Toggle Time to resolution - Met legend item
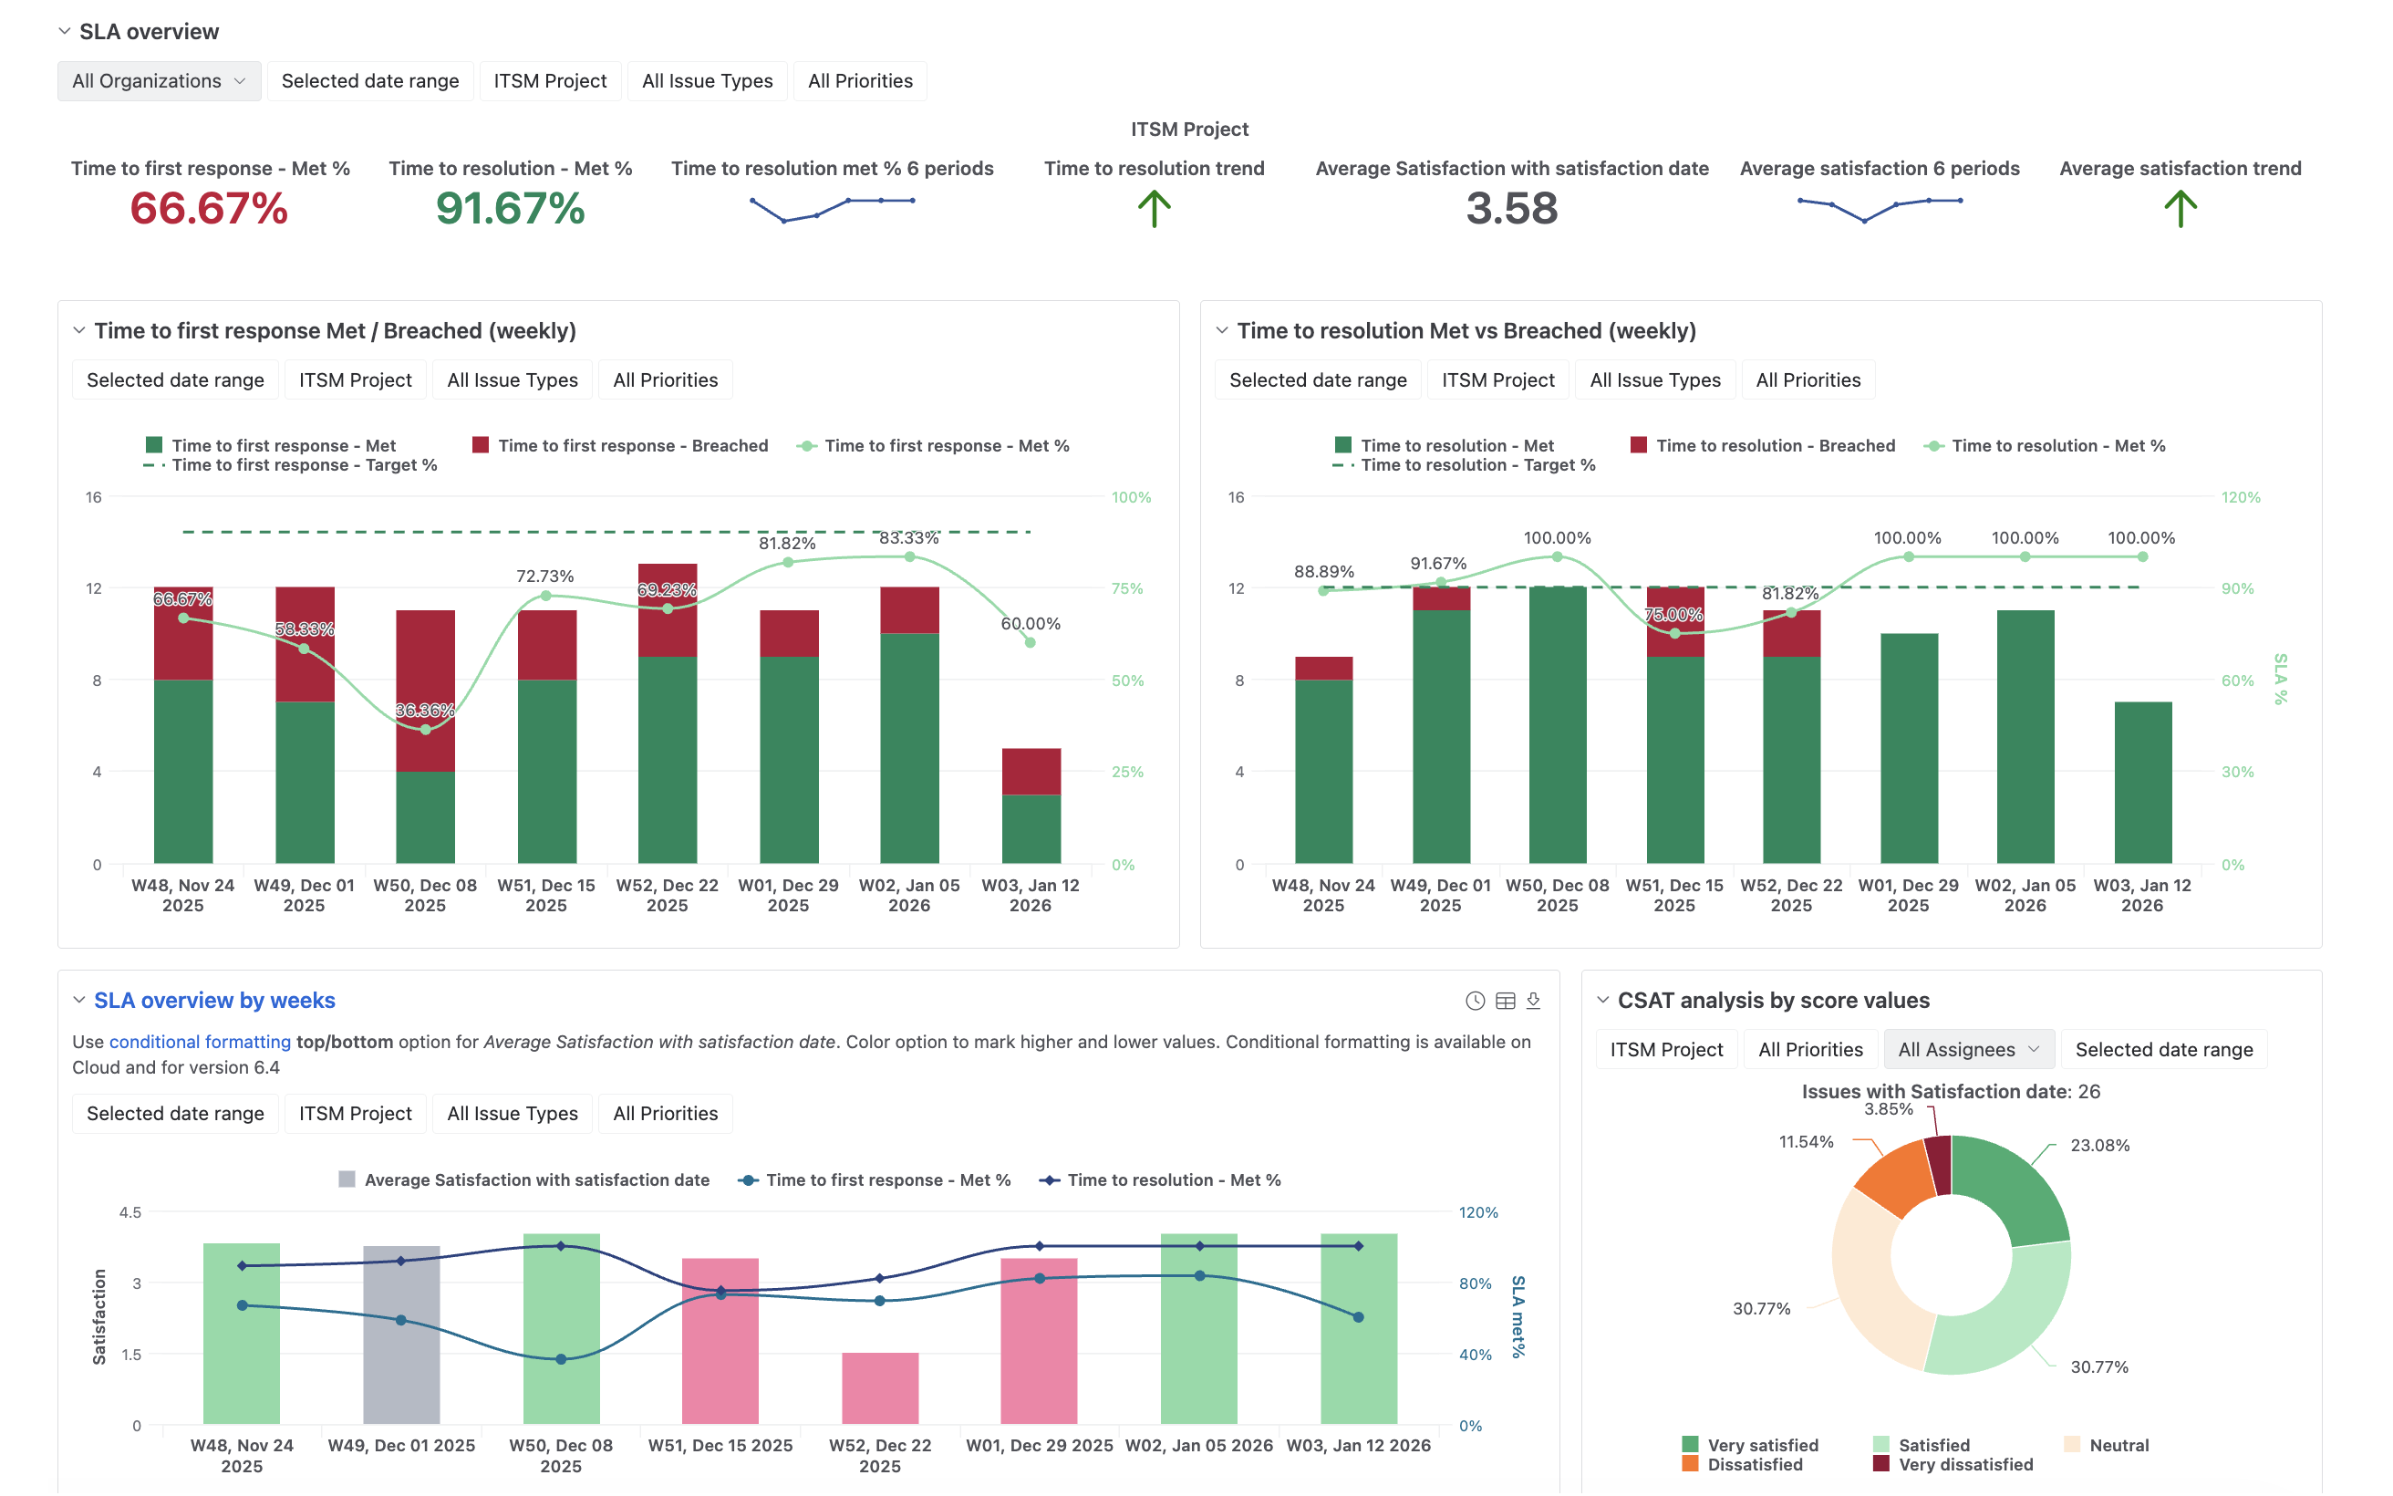 coord(1445,446)
